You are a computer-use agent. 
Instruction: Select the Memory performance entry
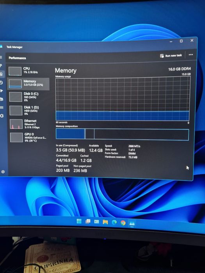click(28, 84)
